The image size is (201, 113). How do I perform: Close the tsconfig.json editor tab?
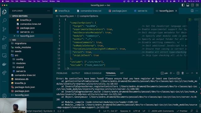[176, 11]
